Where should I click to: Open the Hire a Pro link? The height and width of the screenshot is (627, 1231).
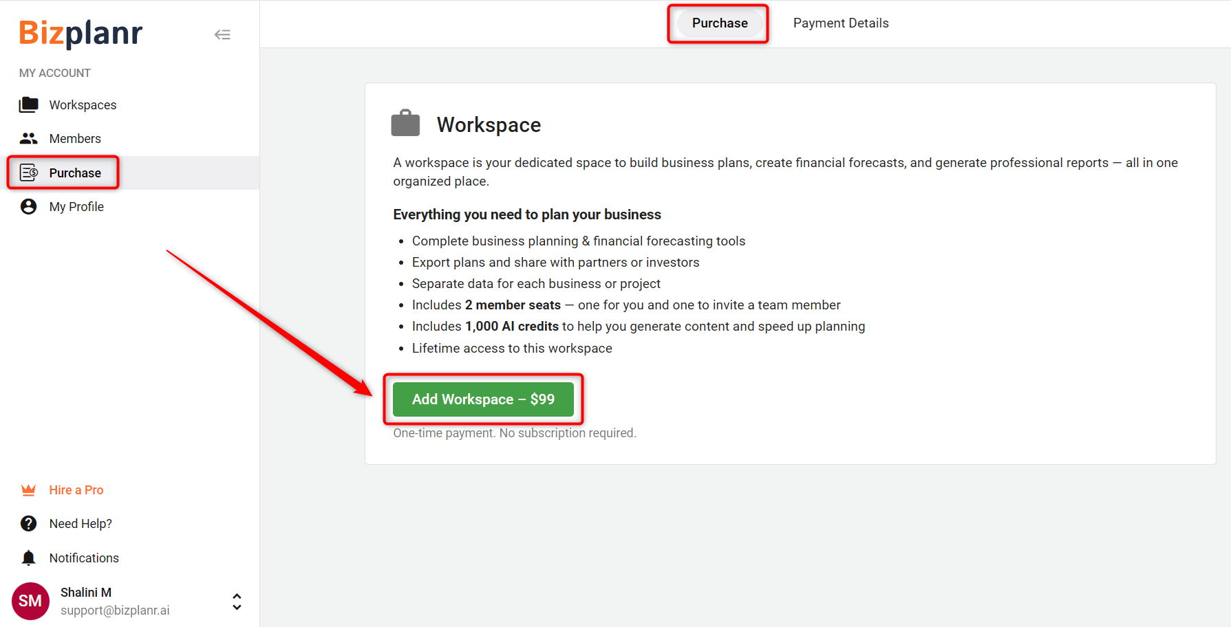[76, 490]
